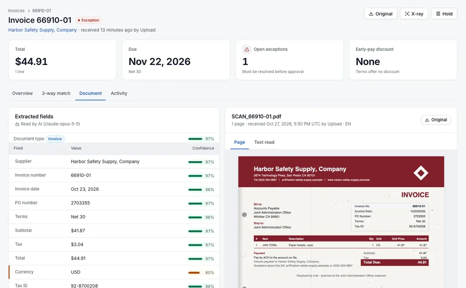This screenshot has width=466, height=288.
Task: Click the $44.91 Total summary card
Action: point(63,60)
